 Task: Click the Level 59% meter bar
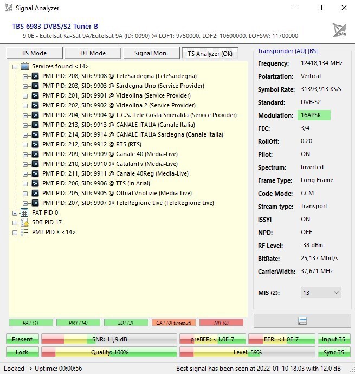[x=247, y=352]
